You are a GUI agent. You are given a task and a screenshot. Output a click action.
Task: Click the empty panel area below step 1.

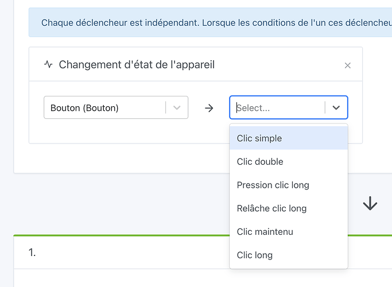115,278
